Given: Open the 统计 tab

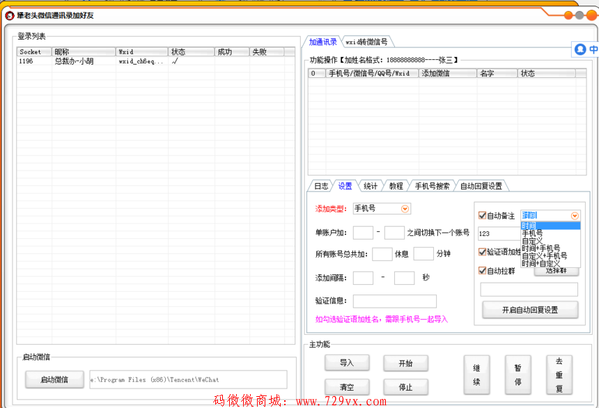Looking at the screenshot, I should click(x=370, y=186).
